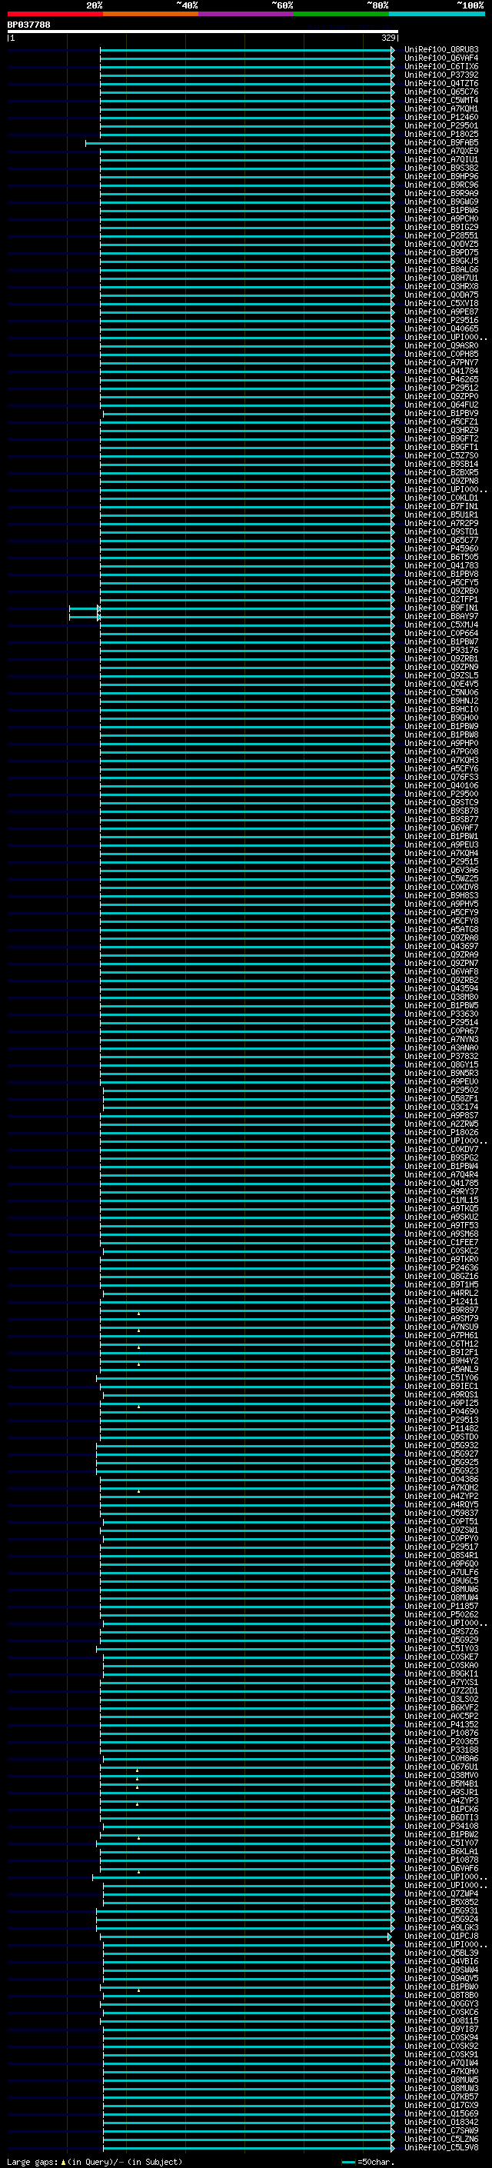Select the UniRef100_C5XMJ4 label
Viewport: 492px width, 2168px height.
tap(441, 624)
